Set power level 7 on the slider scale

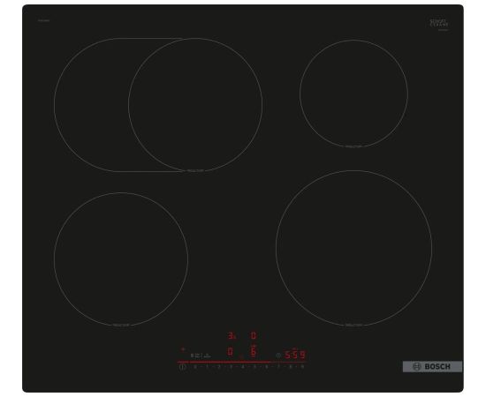tap(278, 367)
